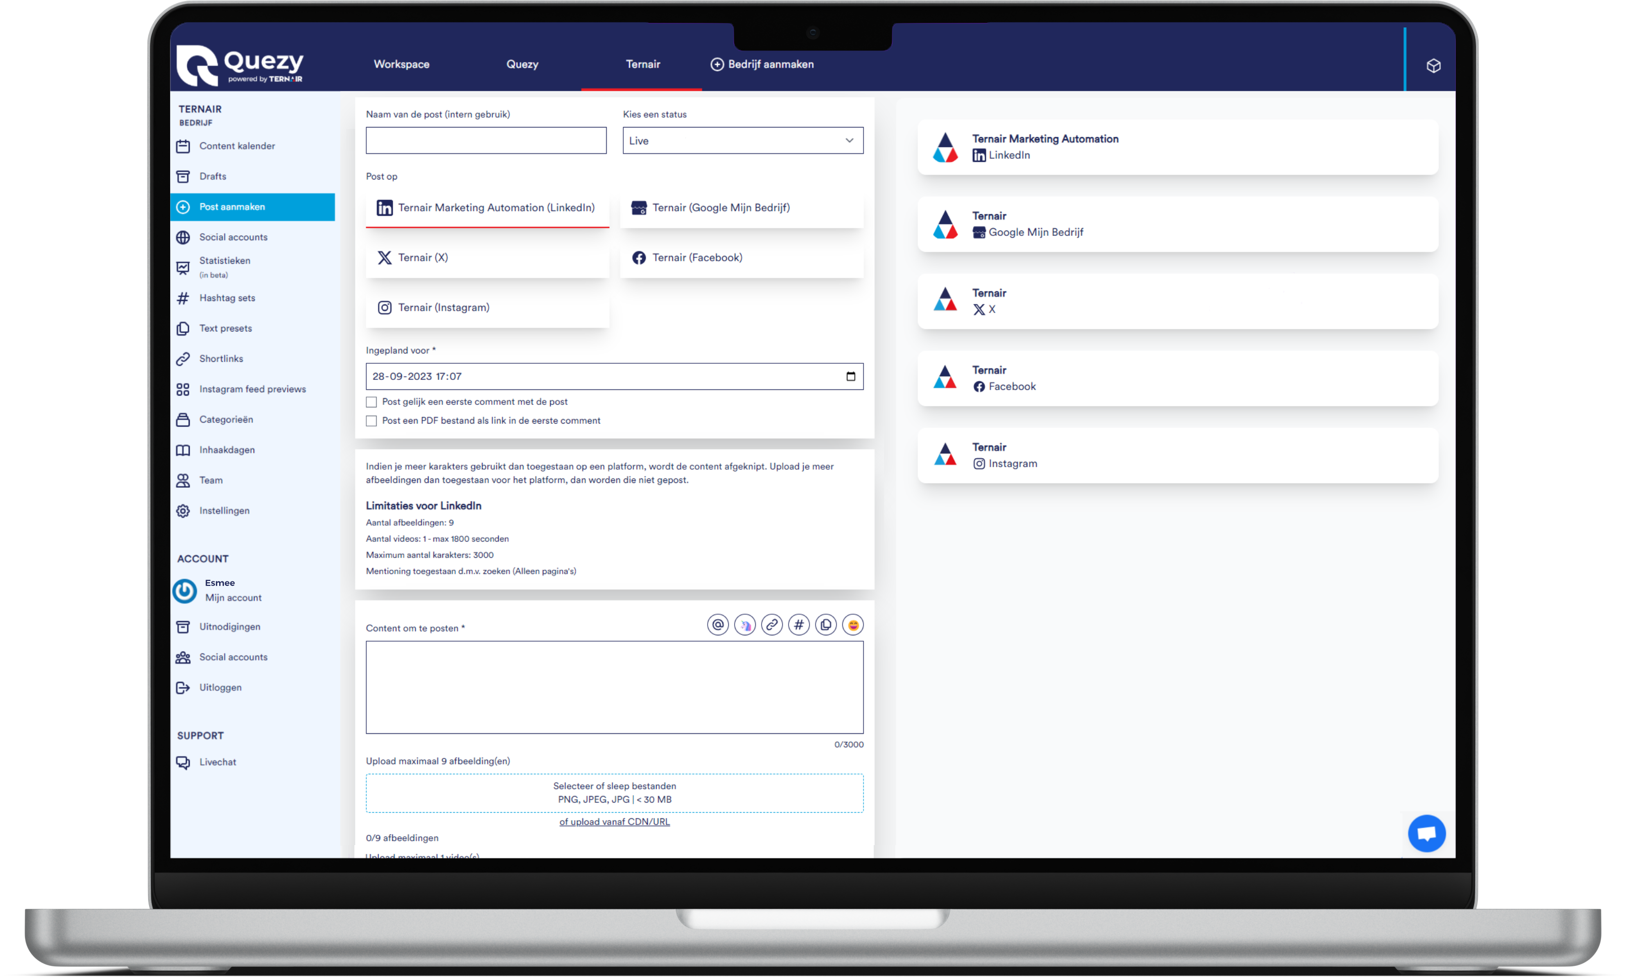Click the copy icon in content toolbar

(826, 626)
